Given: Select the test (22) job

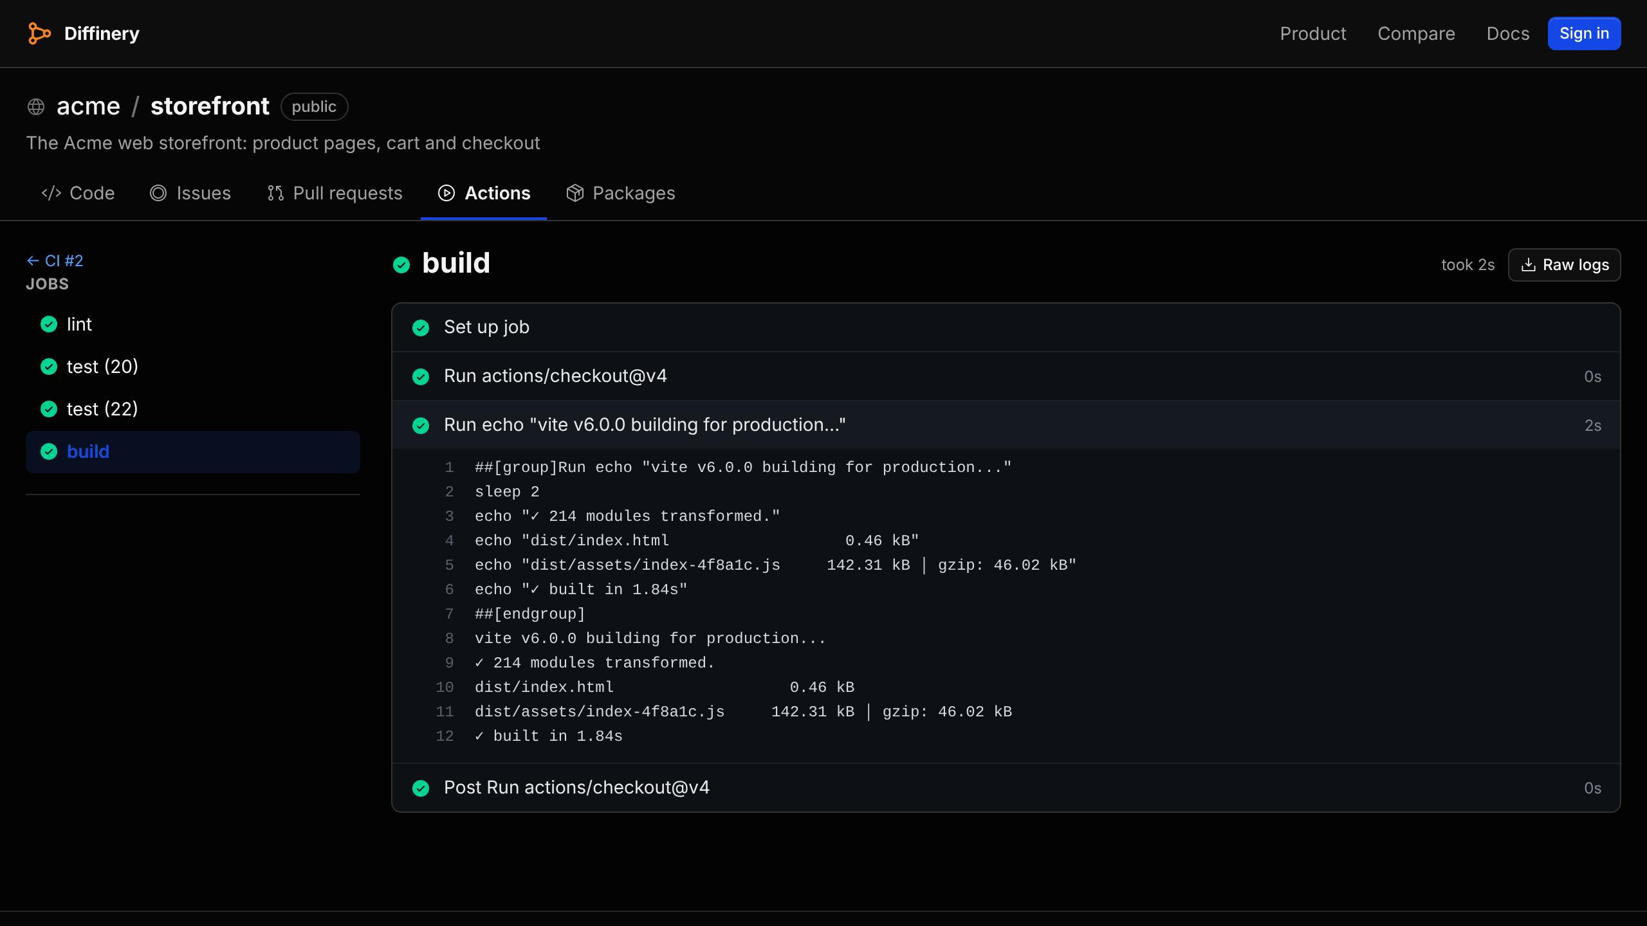Looking at the screenshot, I should [x=193, y=409].
